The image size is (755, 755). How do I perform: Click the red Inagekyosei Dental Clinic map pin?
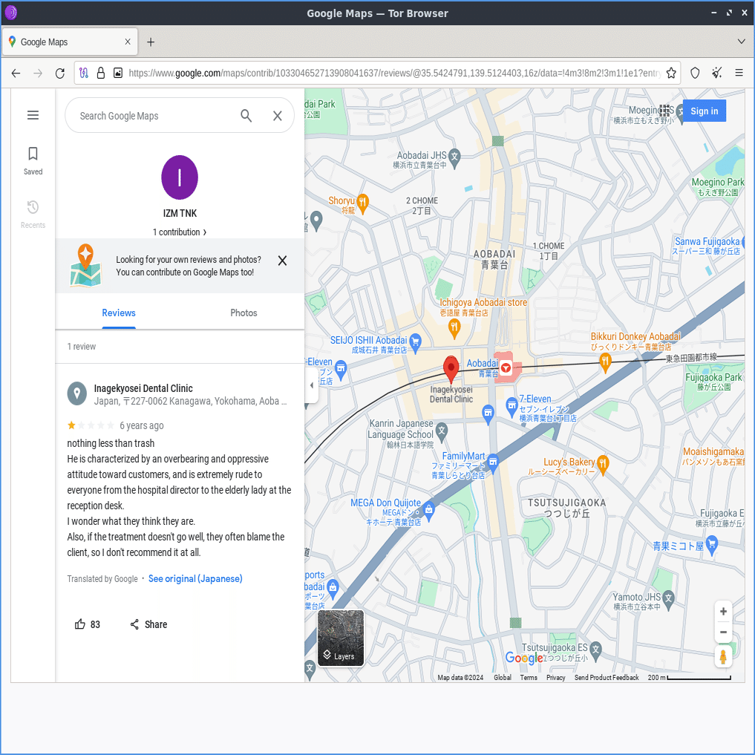click(x=451, y=370)
